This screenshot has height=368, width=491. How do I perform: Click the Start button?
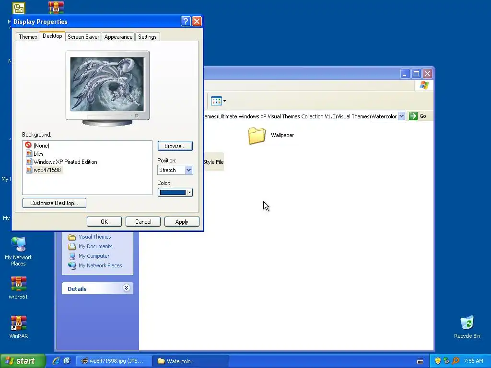(23, 361)
